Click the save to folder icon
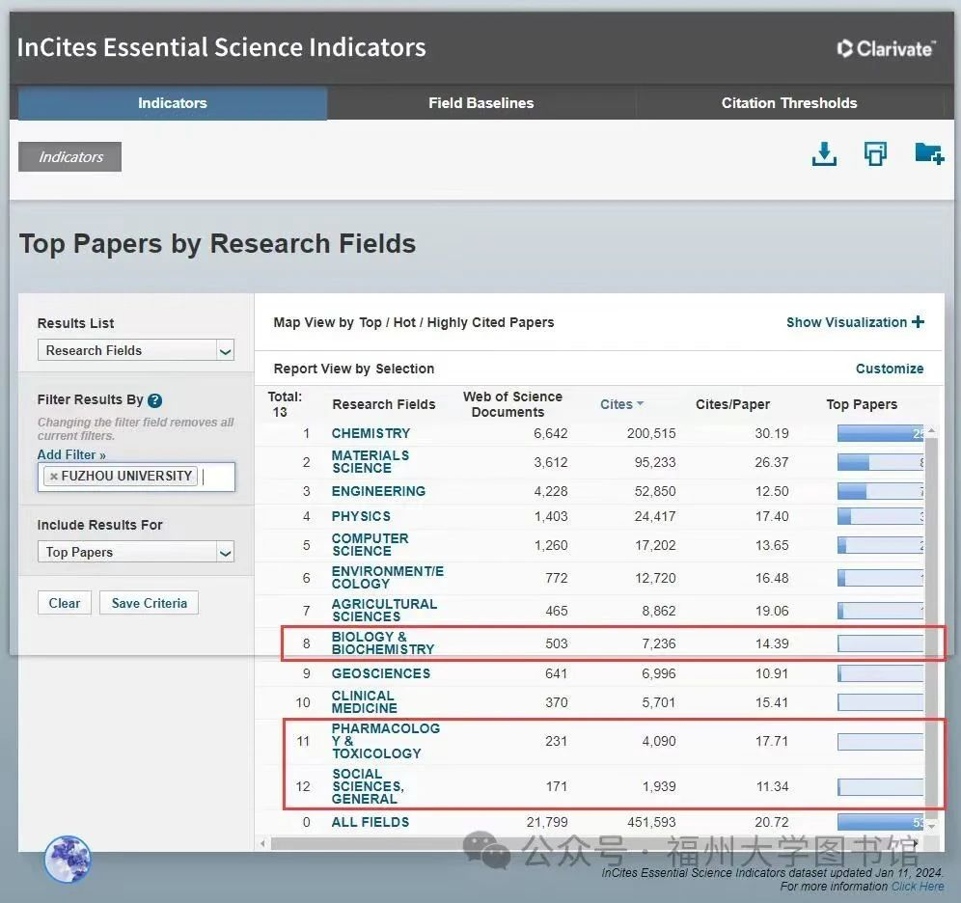Image resolution: width=961 pixels, height=903 pixels. click(928, 153)
